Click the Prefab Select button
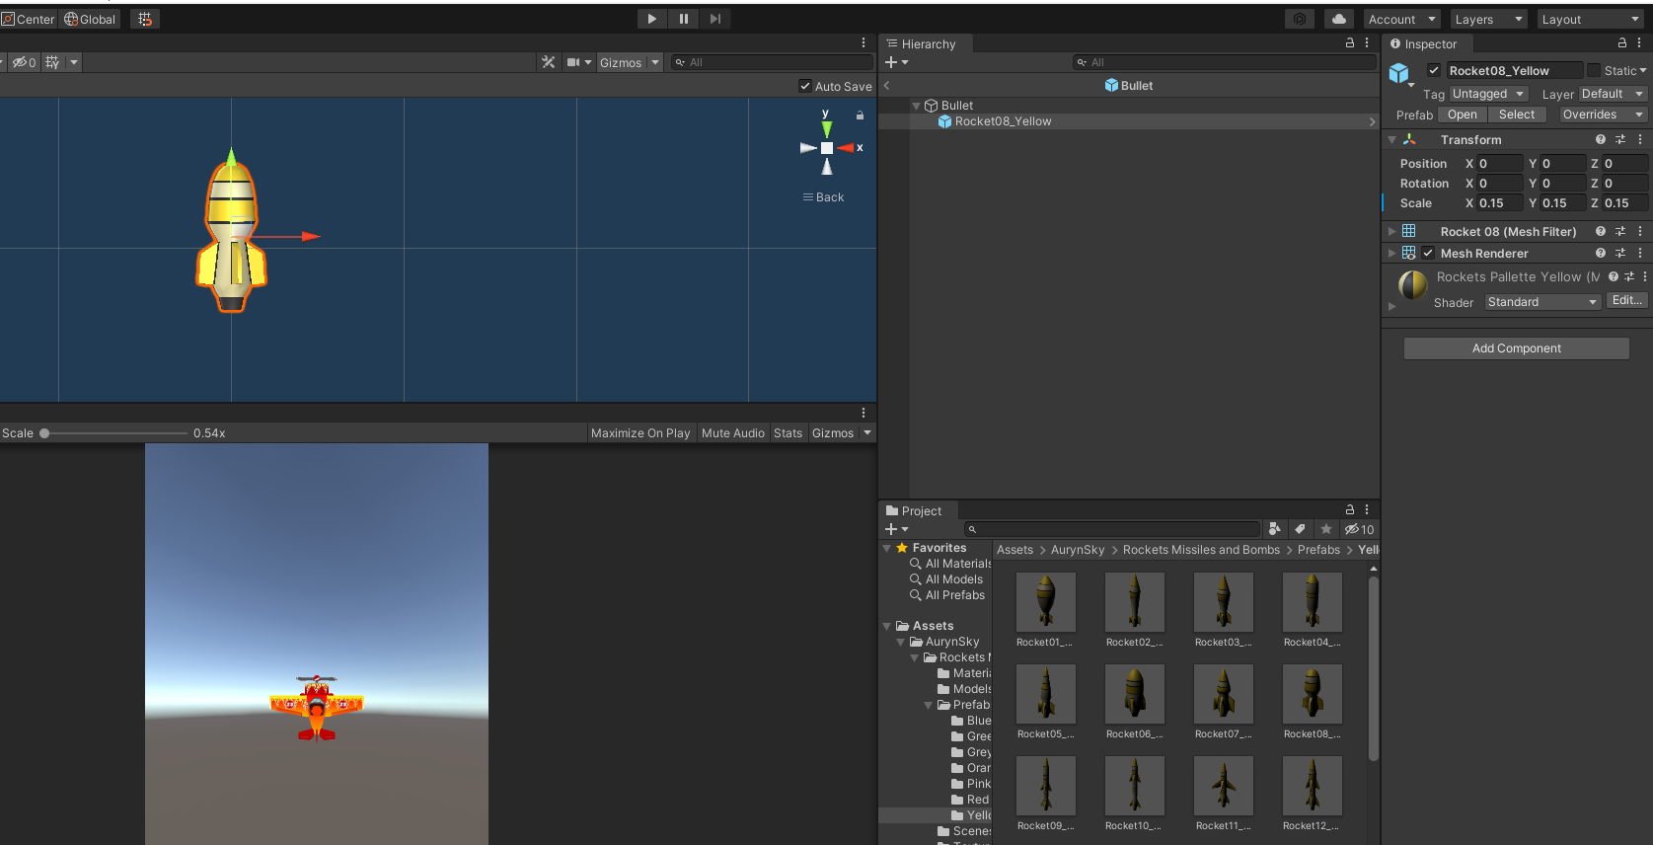This screenshot has height=845, width=1653. [x=1517, y=115]
